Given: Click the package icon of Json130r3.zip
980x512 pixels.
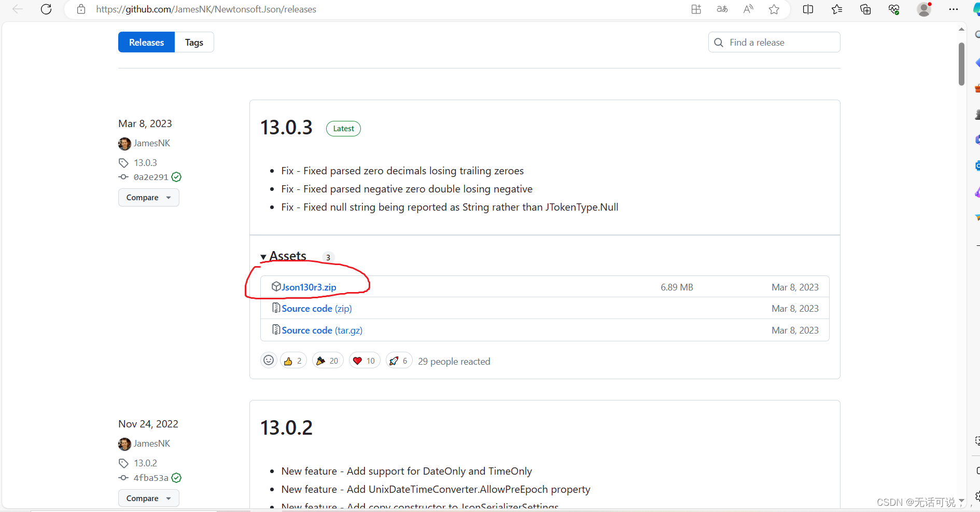Looking at the screenshot, I should click(x=276, y=286).
